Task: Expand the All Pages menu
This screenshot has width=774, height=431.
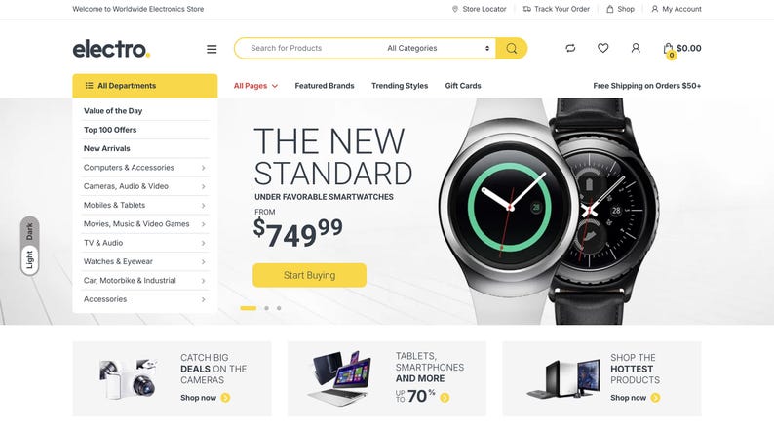Action: click(255, 86)
